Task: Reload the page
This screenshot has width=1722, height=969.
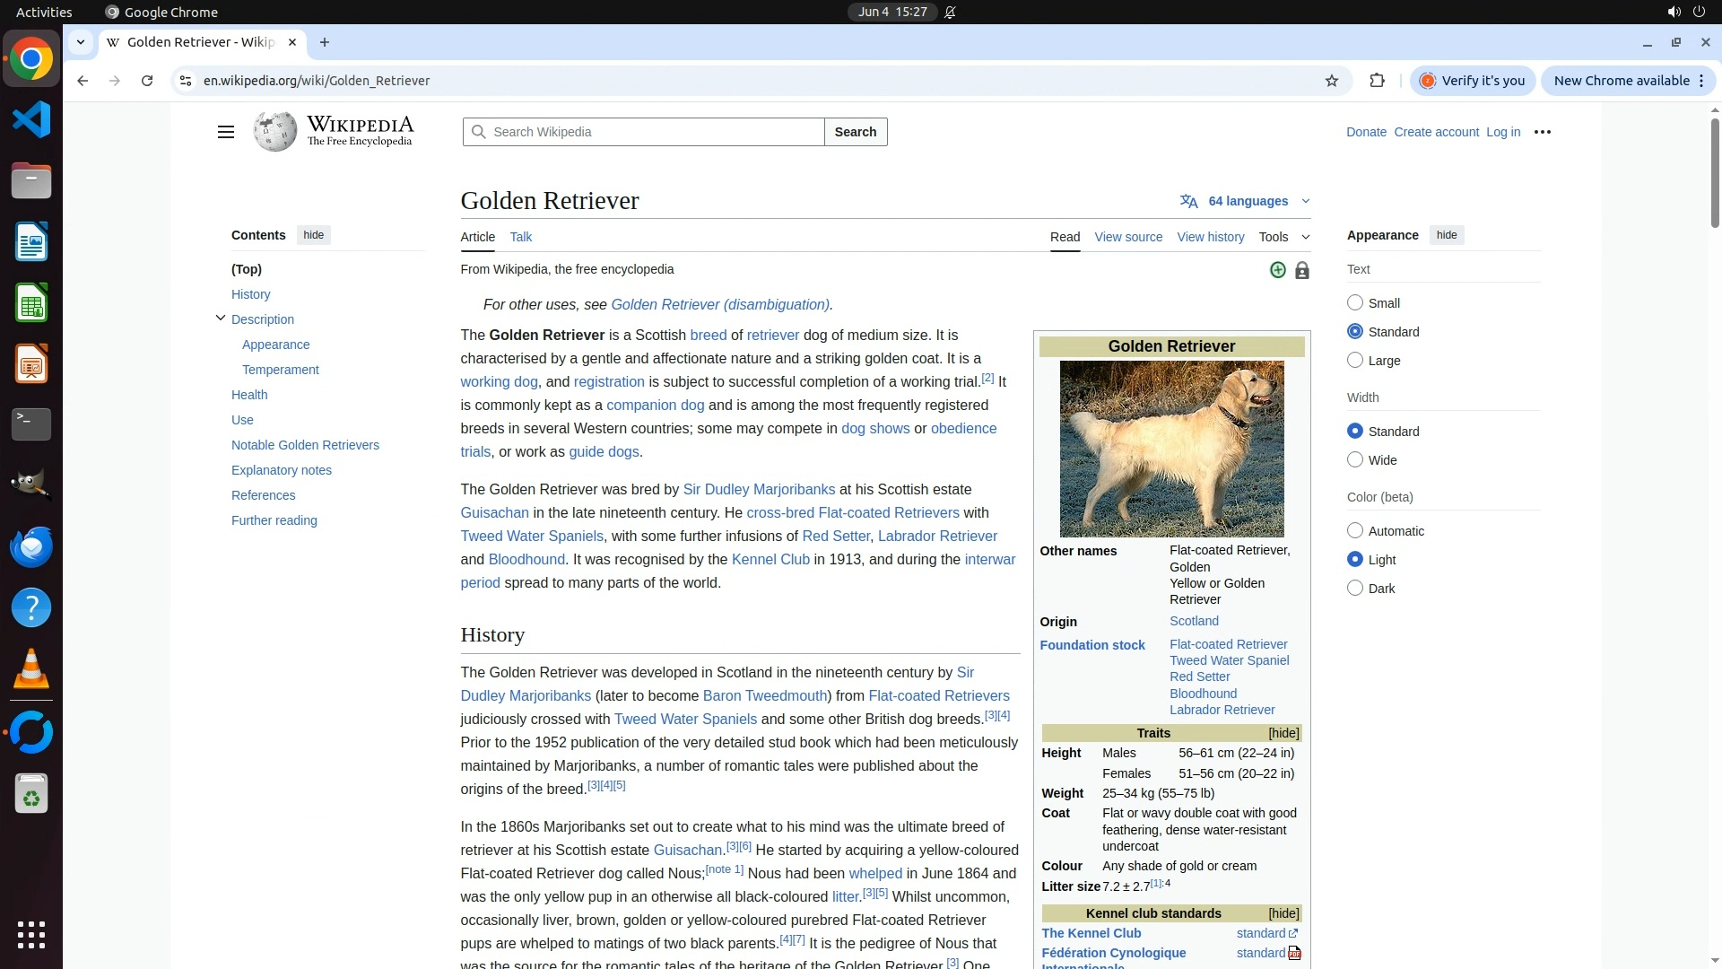Action: 147,81
